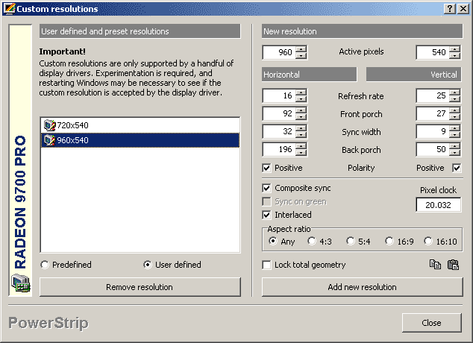
Task: Decrease vertical sync width with down arrow
Action: pyautogui.click(x=454, y=135)
